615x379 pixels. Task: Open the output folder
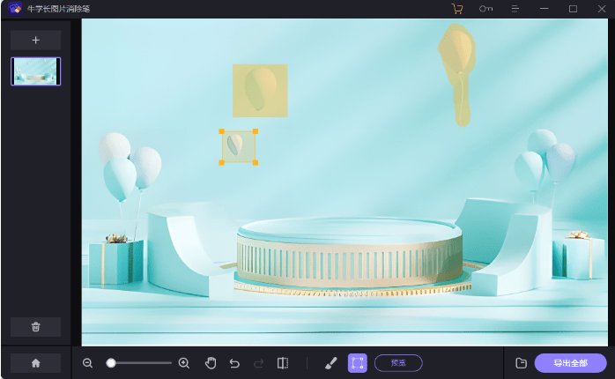tap(521, 363)
